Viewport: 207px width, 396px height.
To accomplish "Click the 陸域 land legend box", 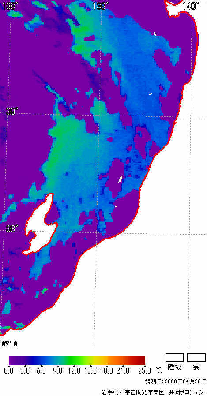I will [174, 357].
